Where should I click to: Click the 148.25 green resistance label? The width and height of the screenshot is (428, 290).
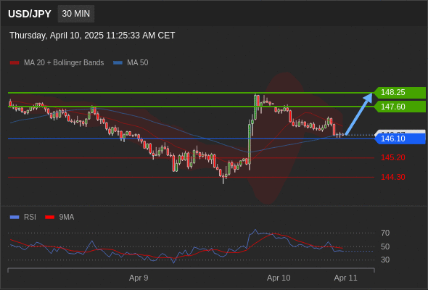coord(400,93)
